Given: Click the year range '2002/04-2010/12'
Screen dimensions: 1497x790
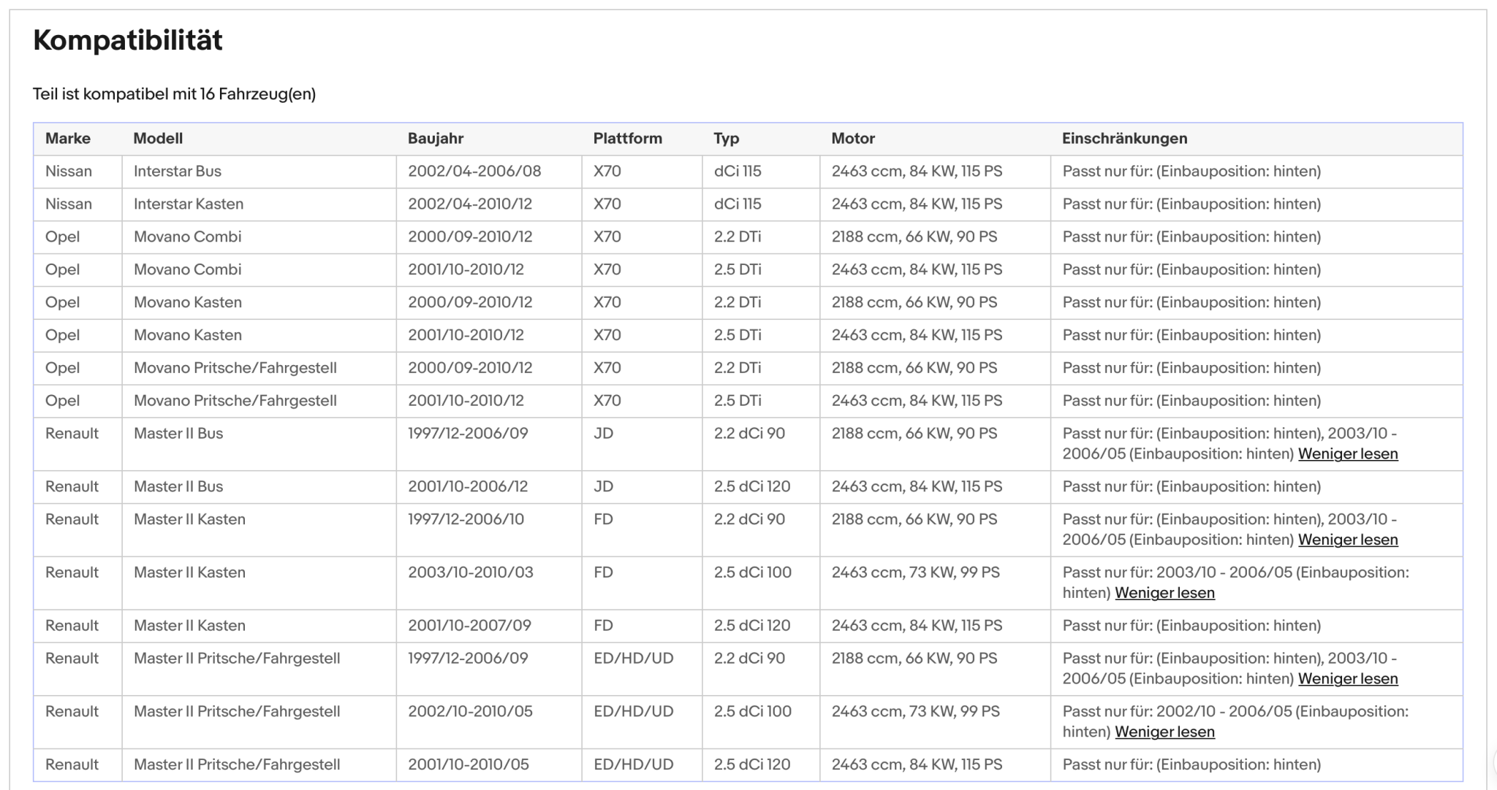Looking at the screenshot, I should 470,204.
